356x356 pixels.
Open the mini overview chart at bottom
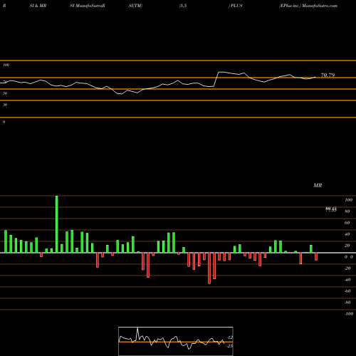pos(176,341)
